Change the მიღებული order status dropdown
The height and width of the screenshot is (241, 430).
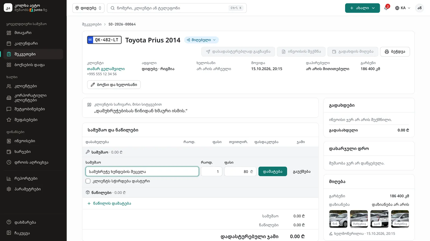(201, 40)
